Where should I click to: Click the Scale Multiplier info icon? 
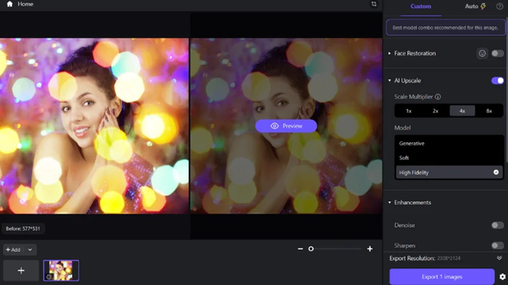point(438,97)
